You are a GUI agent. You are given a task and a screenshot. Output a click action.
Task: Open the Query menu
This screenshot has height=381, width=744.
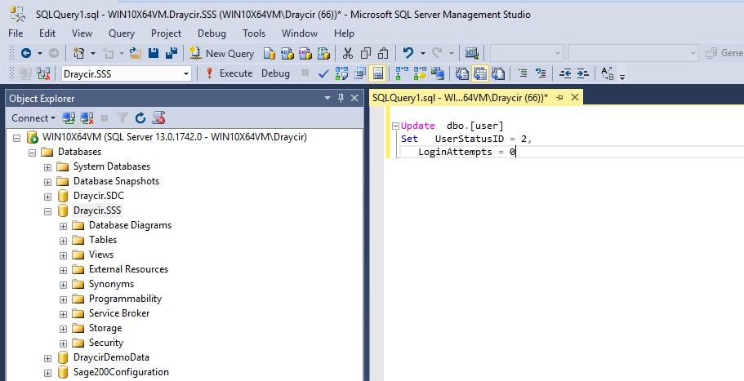(122, 33)
